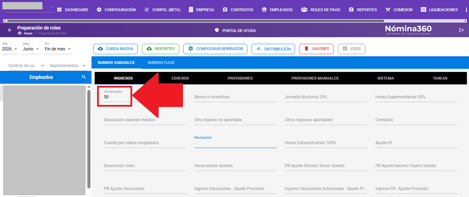This screenshot has height=197, width=469.
Task: Click the Distribución button
Action: pos(273,49)
